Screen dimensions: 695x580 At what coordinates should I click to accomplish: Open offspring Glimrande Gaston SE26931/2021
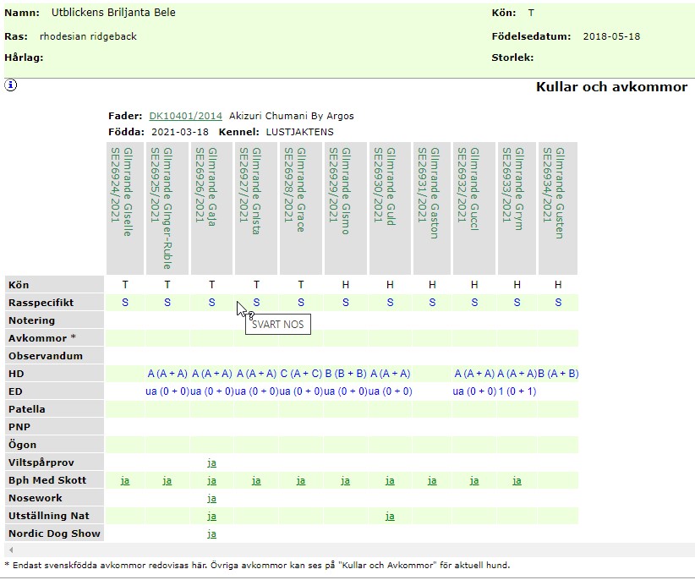click(x=428, y=193)
